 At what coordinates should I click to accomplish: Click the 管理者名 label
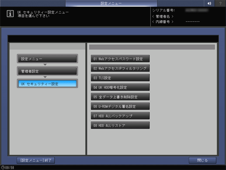click(x=163, y=16)
